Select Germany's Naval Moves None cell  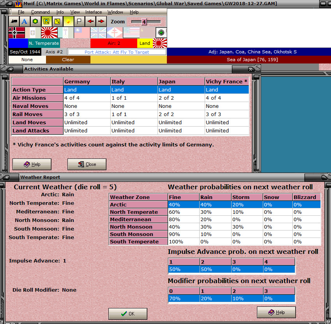click(x=87, y=106)
